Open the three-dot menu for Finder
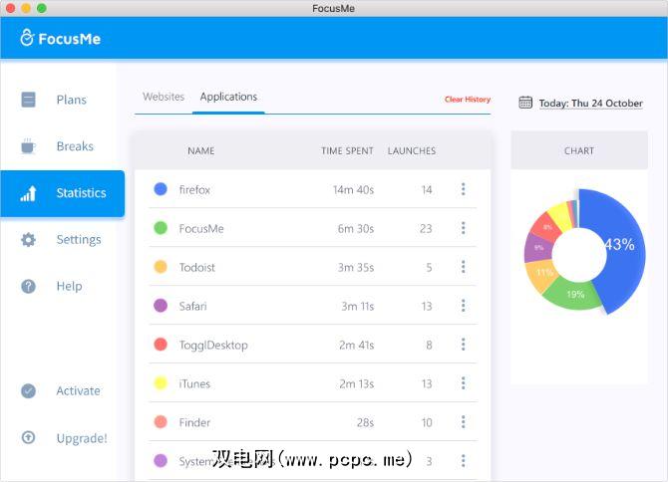Screen dimensions: 668x482 coord(463,422)
